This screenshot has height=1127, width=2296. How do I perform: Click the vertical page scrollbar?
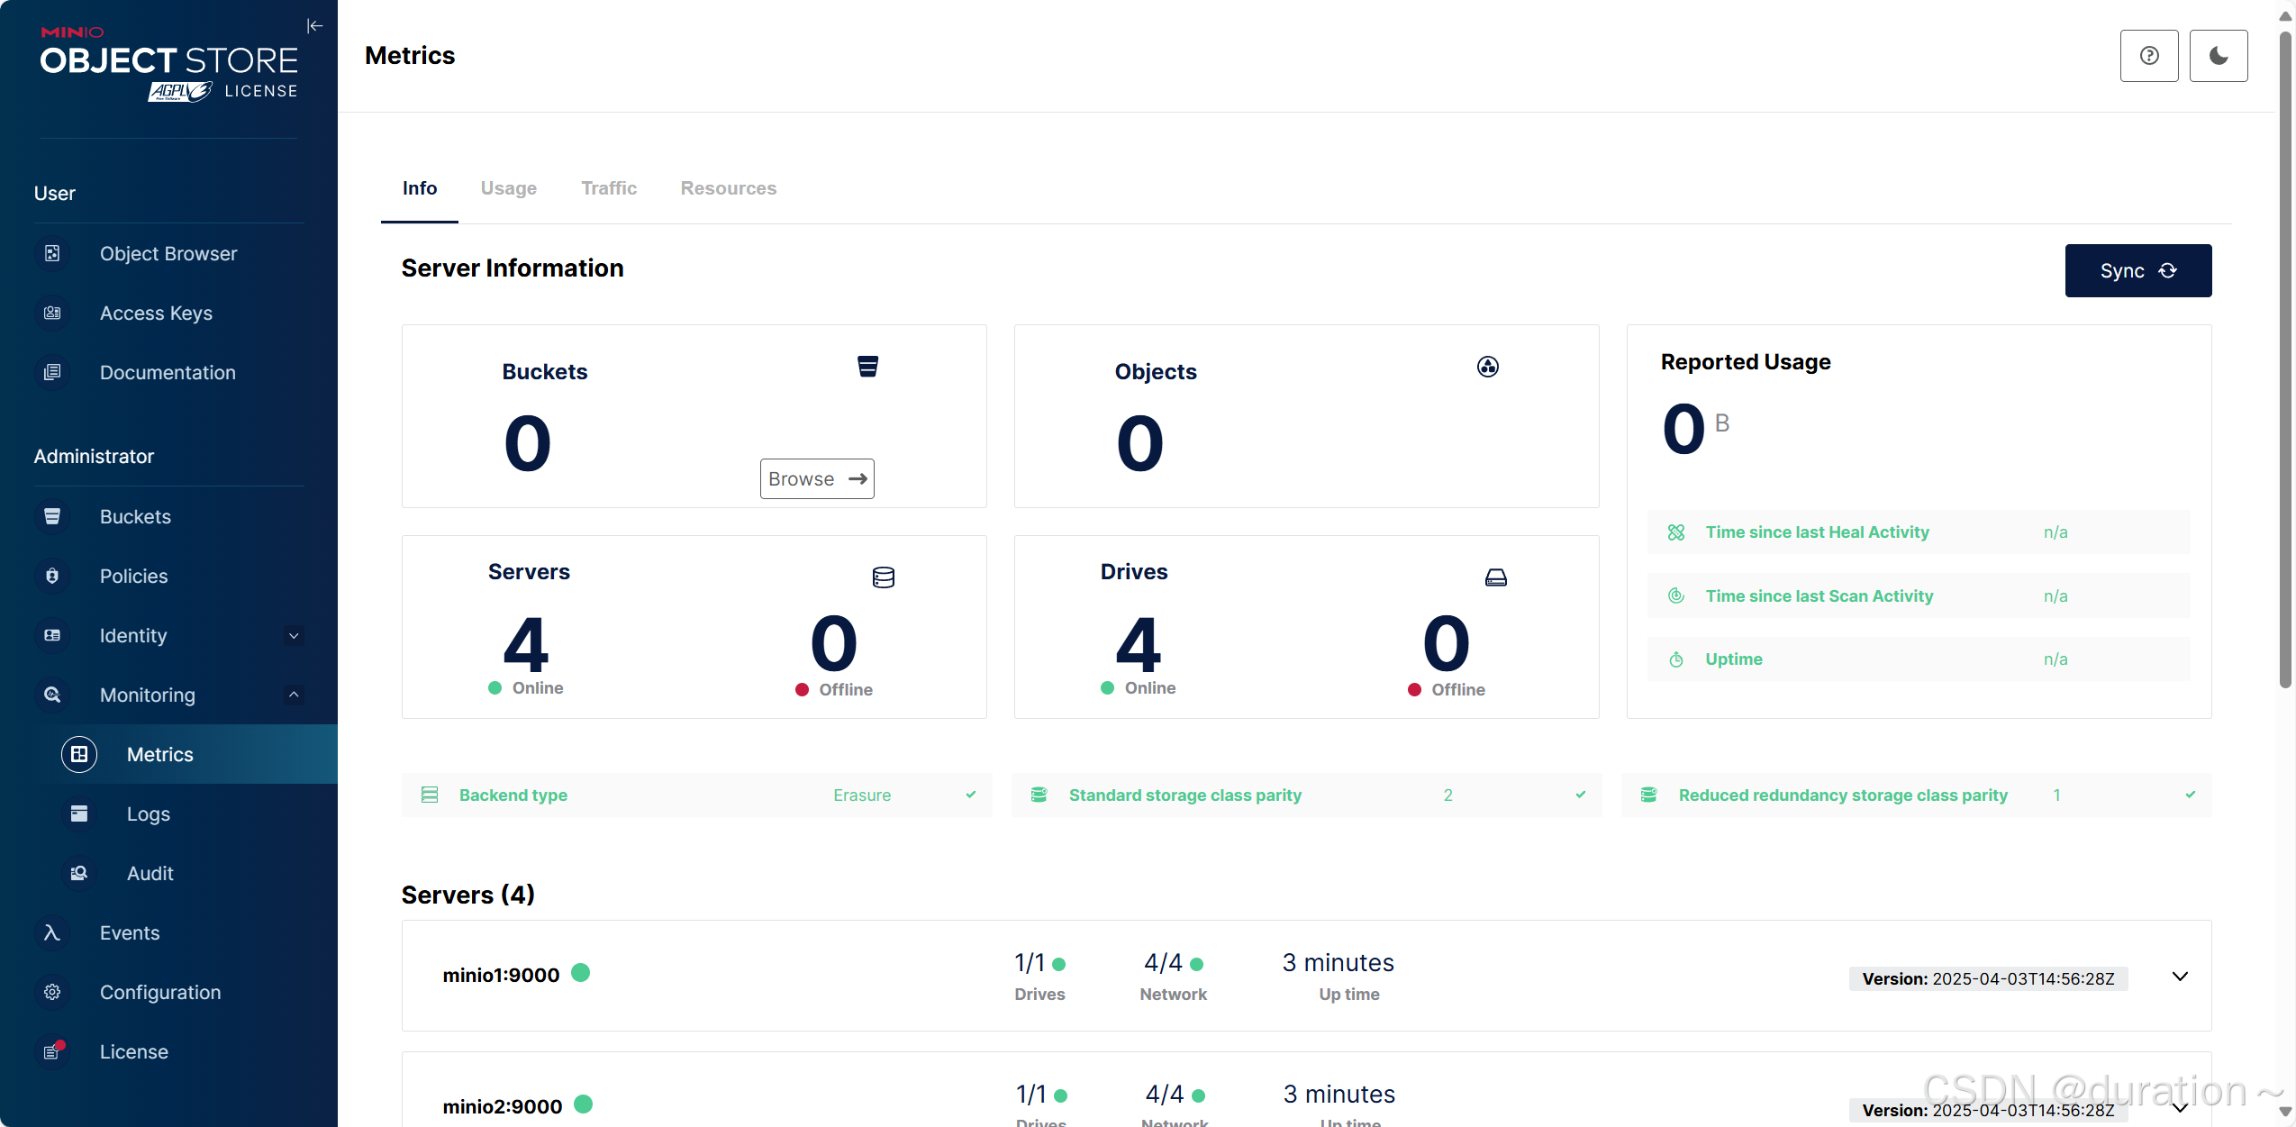[2285, 360]
